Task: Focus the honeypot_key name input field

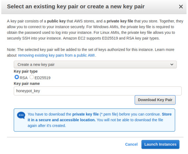Action: click(97, 91)
